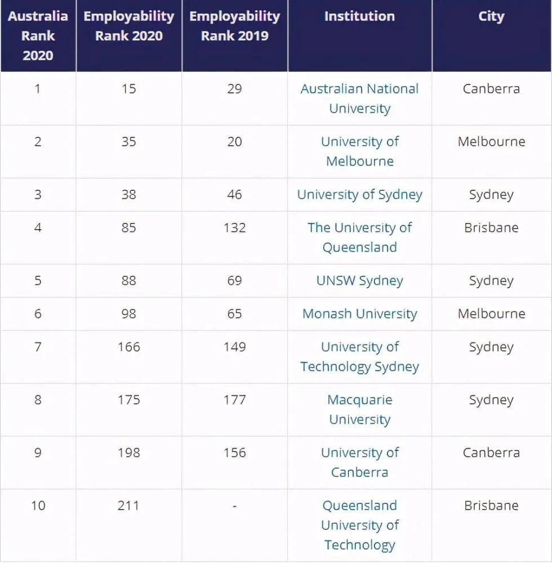This screenshot has width=552, height=563.
Task: Click the dash in the 2019 rank column
Action: (234, 506)
